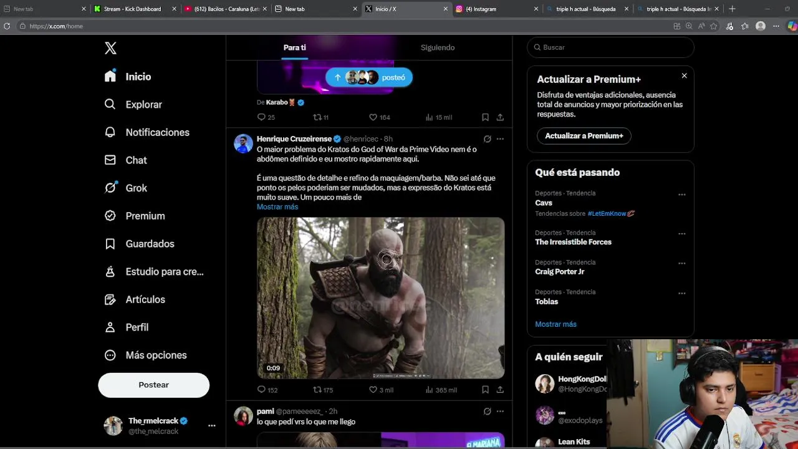This screenshot has width=798, height=449.
Task: Bookmark Karabo's post
Action: point(485,117)
